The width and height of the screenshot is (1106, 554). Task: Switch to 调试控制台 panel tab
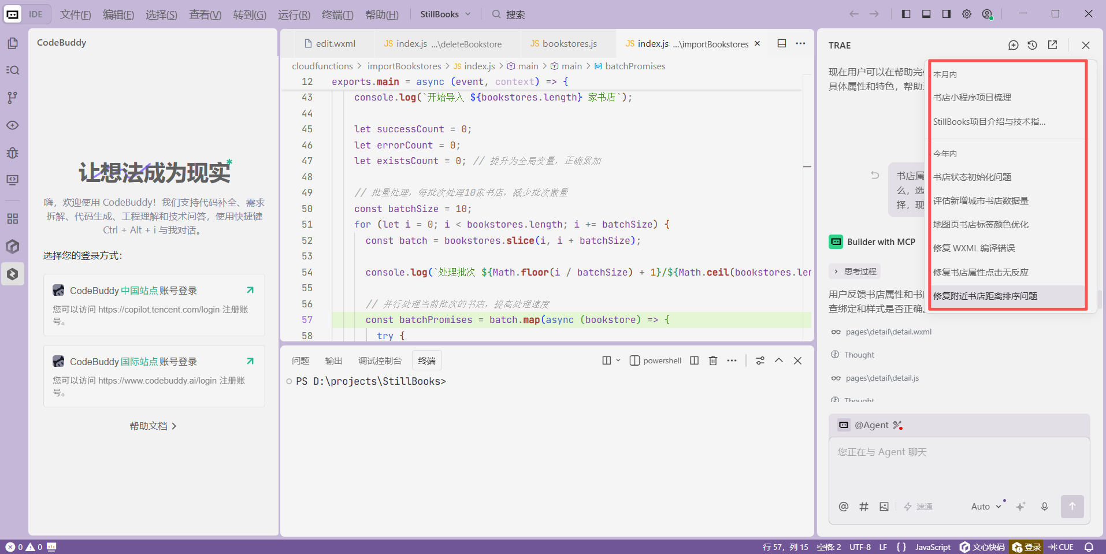[x=380, y=360]
